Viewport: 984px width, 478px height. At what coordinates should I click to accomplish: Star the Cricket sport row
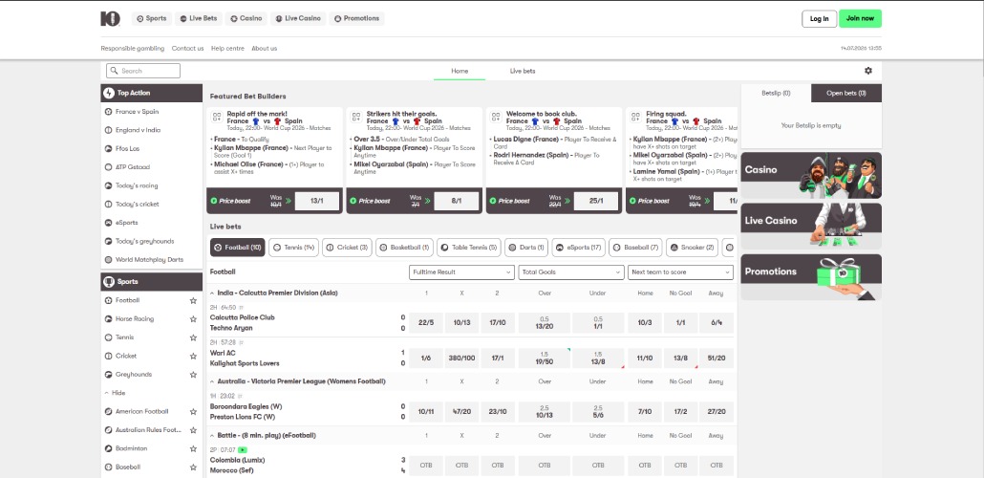pos(193,357)
